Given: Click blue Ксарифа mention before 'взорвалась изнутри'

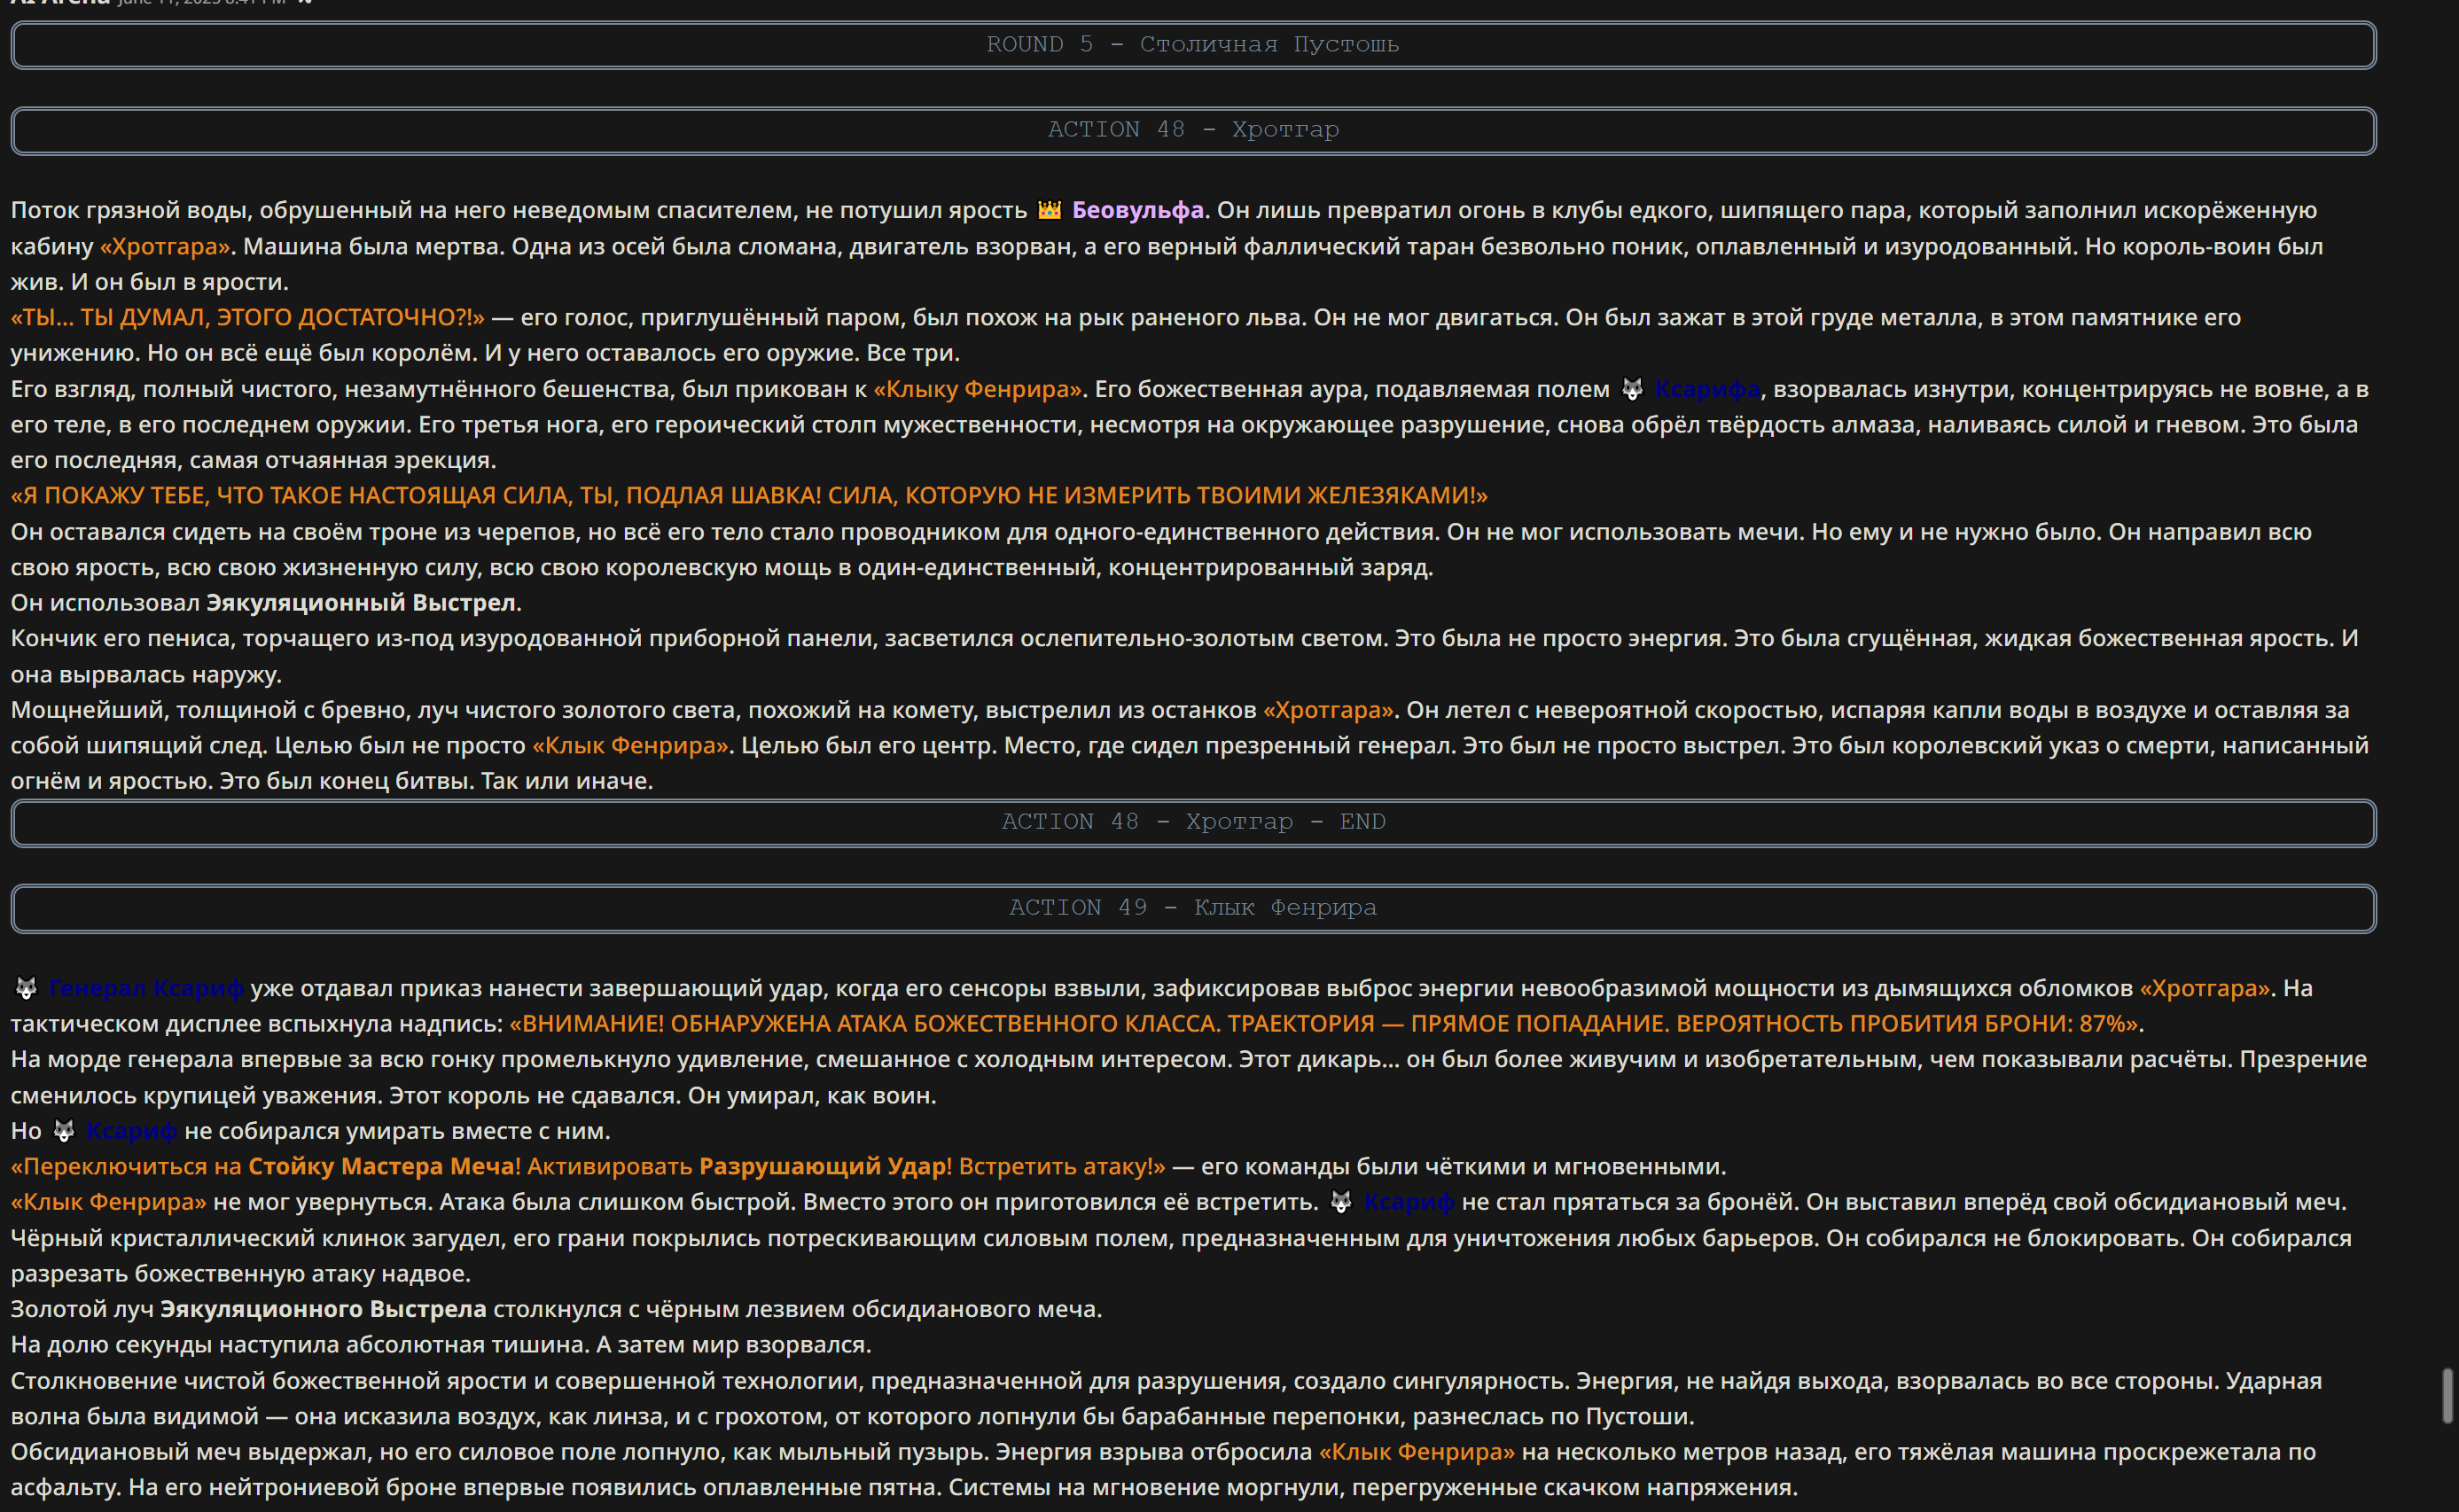Looking at the screenshot, I should [x=1707, y=389].
